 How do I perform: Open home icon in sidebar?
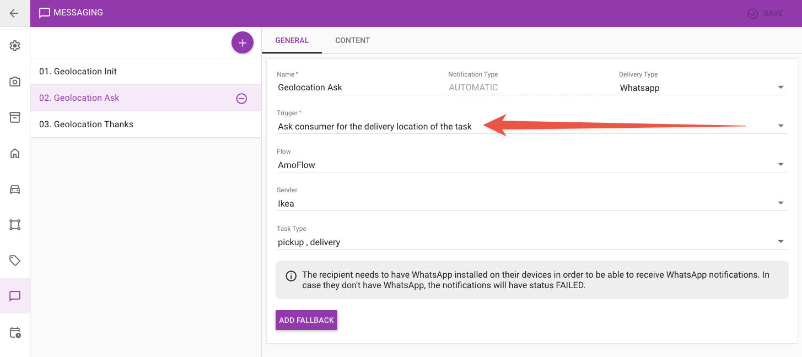15,153
